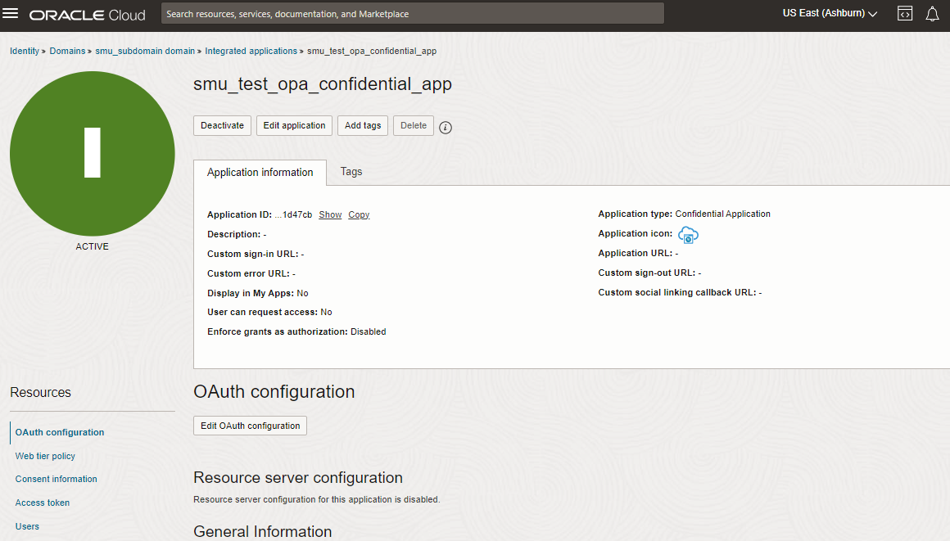Open Web tier policy in Resources
The width and height of the screenshot is (950, 541).
click(x=45, y=456)
